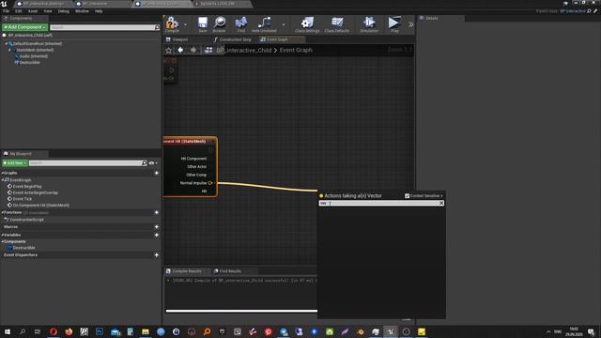Viewport: 601px width, 338px height.
Task: Open the Window menu
Action: [x=82, y=11]
